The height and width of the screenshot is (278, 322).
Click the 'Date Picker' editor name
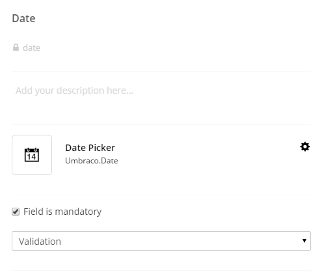[x=90, y=148]
